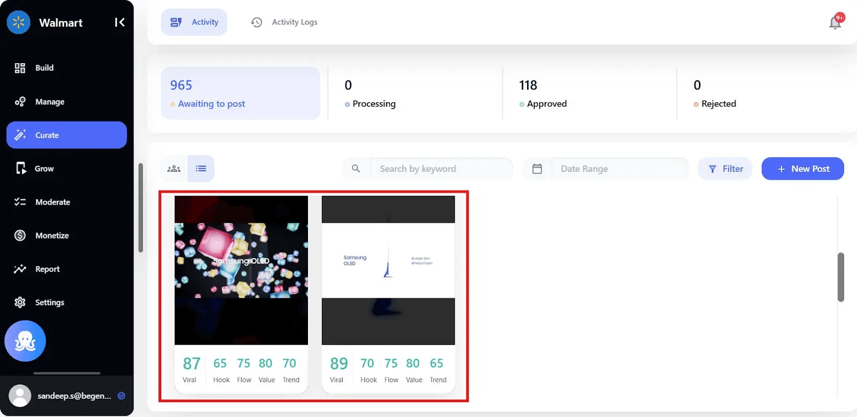This screenshot has width=857, height=417.
Task: Click the sidebar horizontal scrollbar
Action: pyautogui.click(x=67, y=373)
